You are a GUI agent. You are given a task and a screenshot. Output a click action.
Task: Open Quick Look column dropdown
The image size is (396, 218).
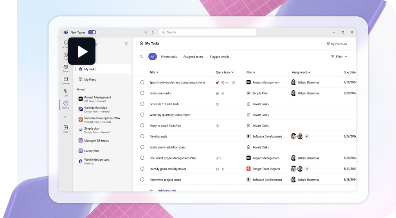click(225, 72)
